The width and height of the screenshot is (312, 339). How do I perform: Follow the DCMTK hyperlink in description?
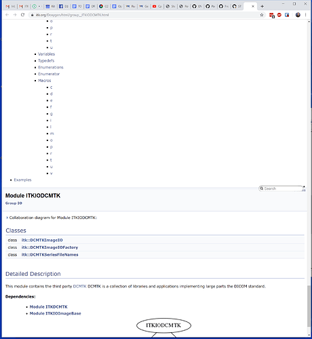pyautogui.click(x=79, y=286)
